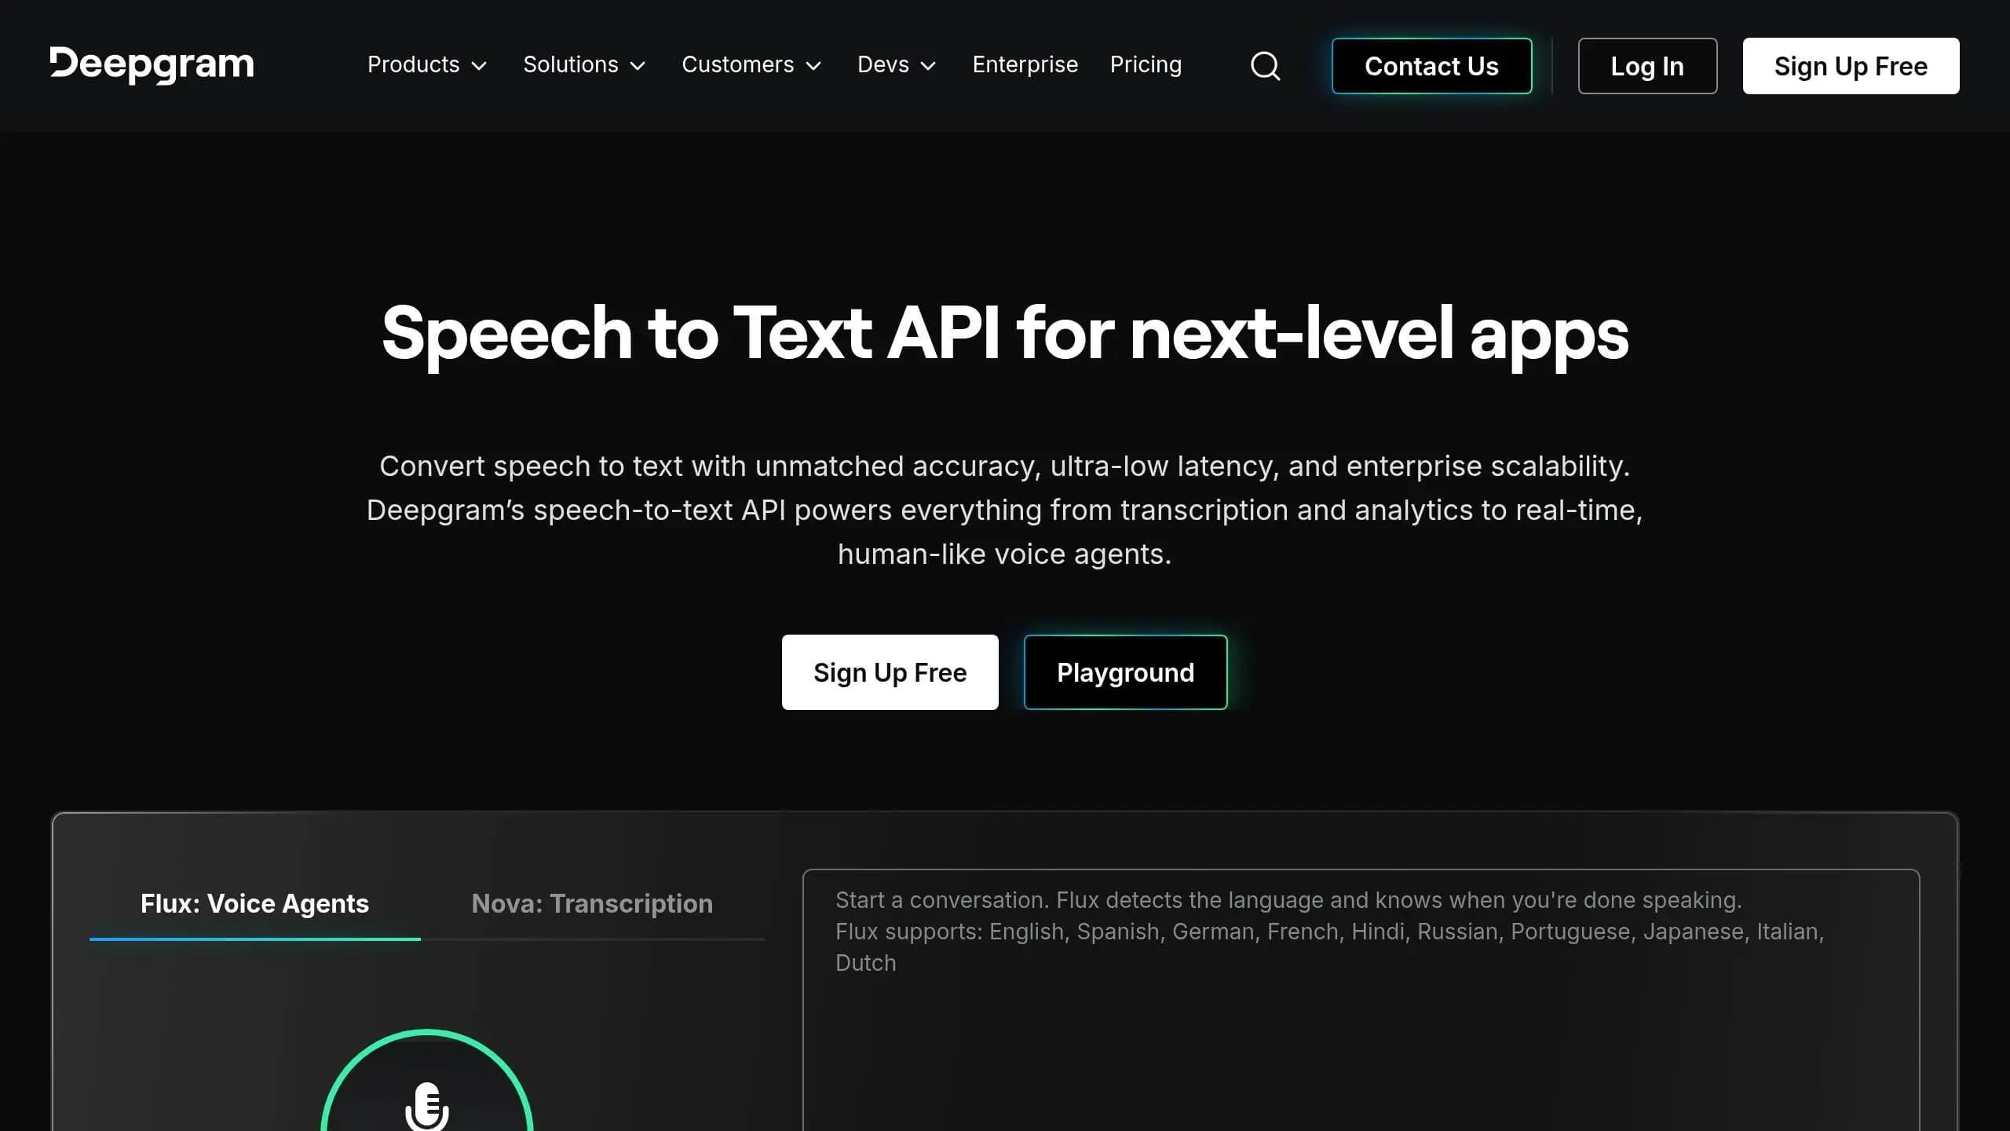Screen dimensions: 2010x1131
Task: Open the search icon in the navbar
Action: (1265, 66)
